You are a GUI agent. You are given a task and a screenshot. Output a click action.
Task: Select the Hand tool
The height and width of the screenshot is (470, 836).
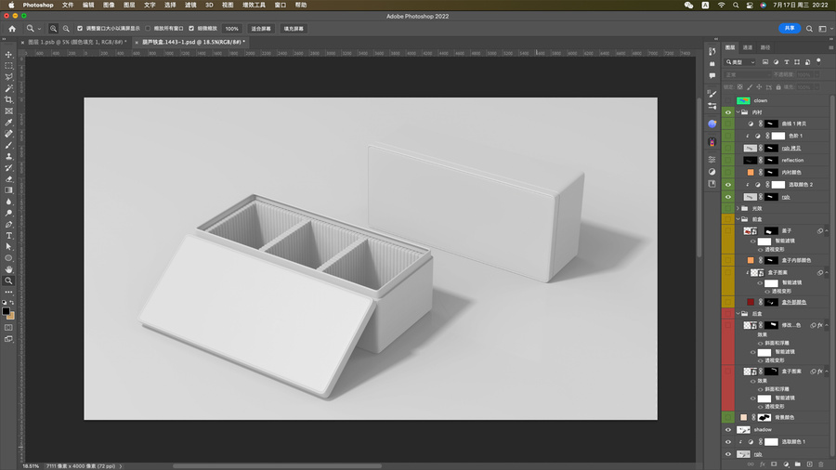click(x=8, y=269)
